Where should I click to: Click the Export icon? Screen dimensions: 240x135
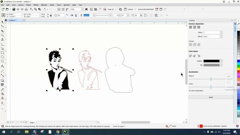63,9
